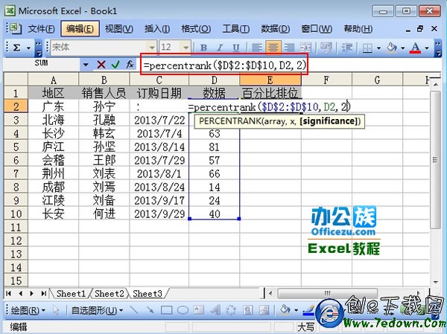The image size is (447, 334).
Task: Click the red font color button
Action: [x=416, y=47]
